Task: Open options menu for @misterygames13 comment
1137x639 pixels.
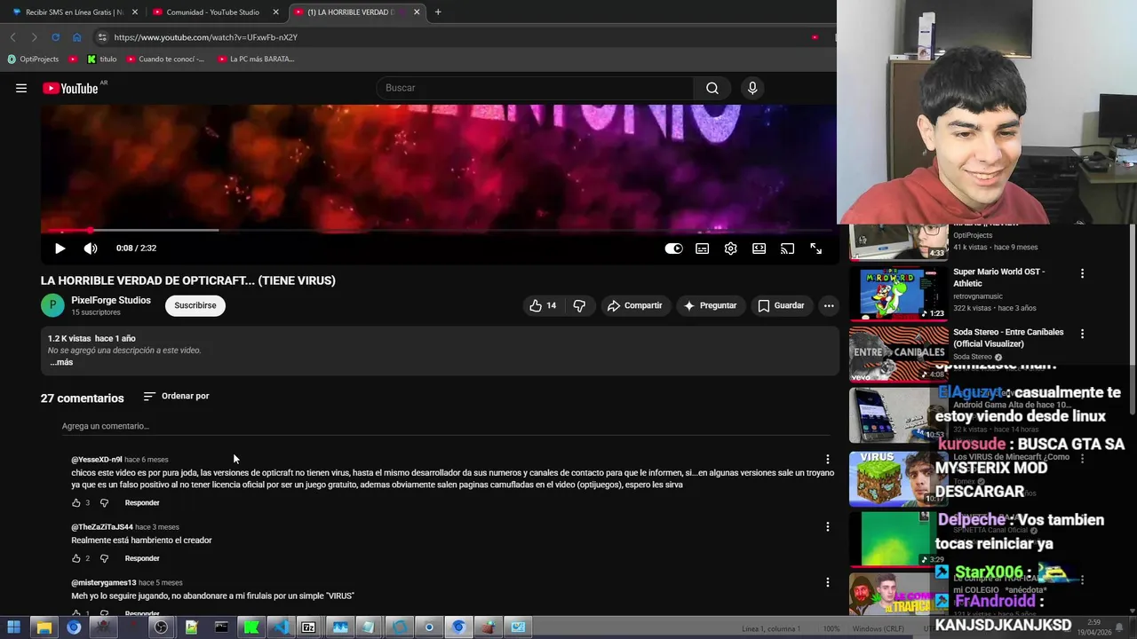Action: click(x=828, y=582)
